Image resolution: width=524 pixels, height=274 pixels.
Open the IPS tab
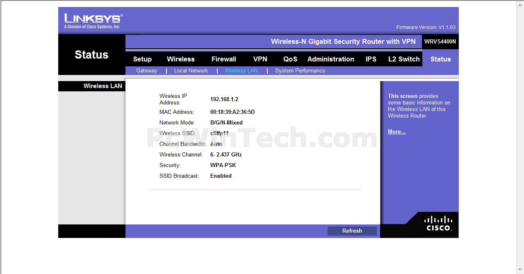371,59
